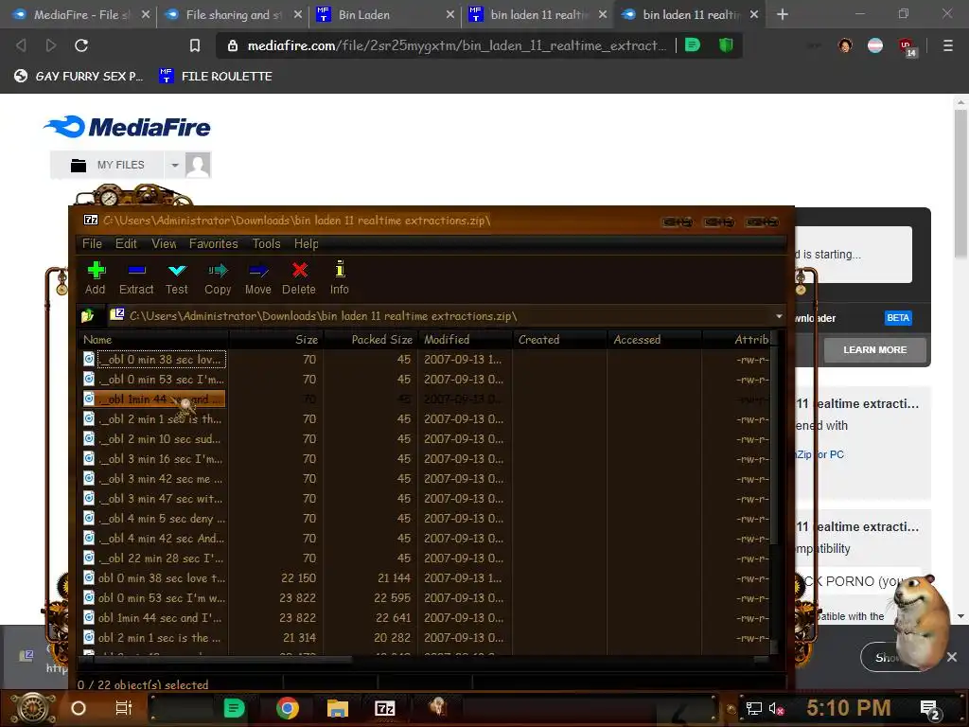Open the Edit menu in 7-Zip
Screen dimensions: 969x727
[x=126, y=243]
